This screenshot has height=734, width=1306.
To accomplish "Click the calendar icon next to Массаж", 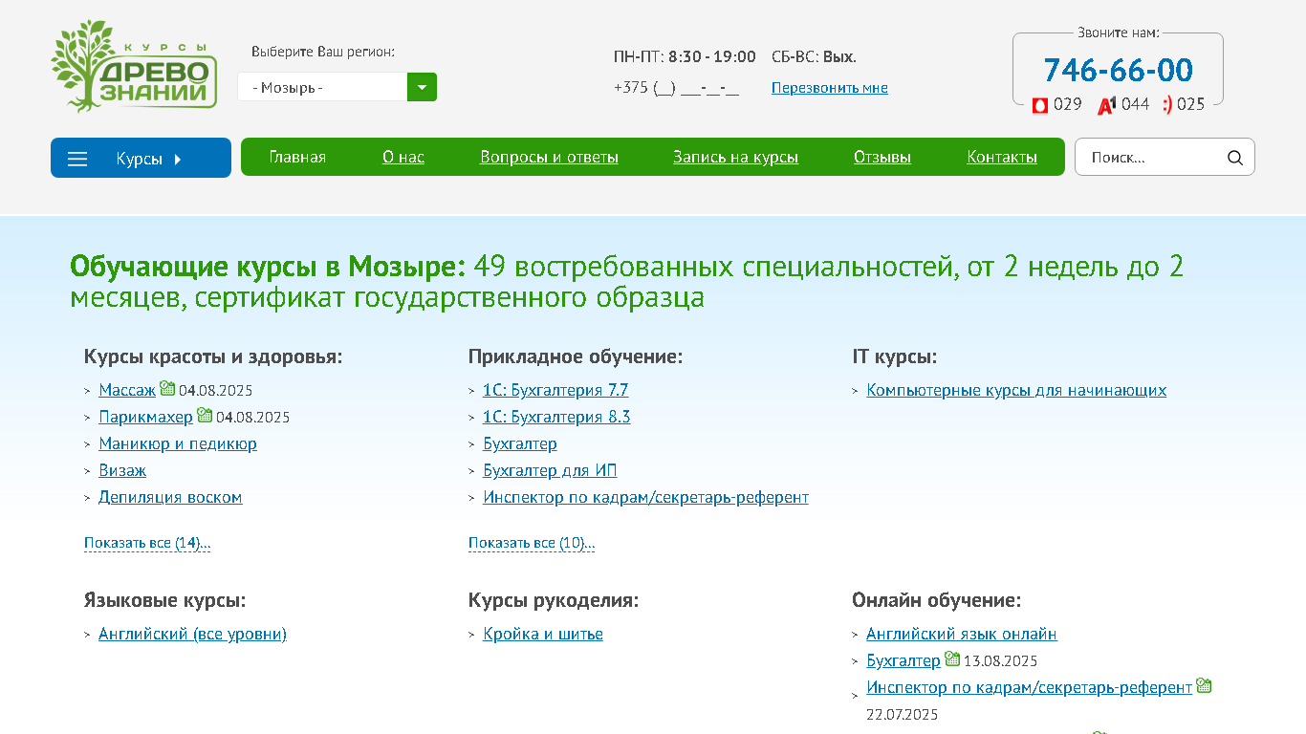I will coord(167,388).
